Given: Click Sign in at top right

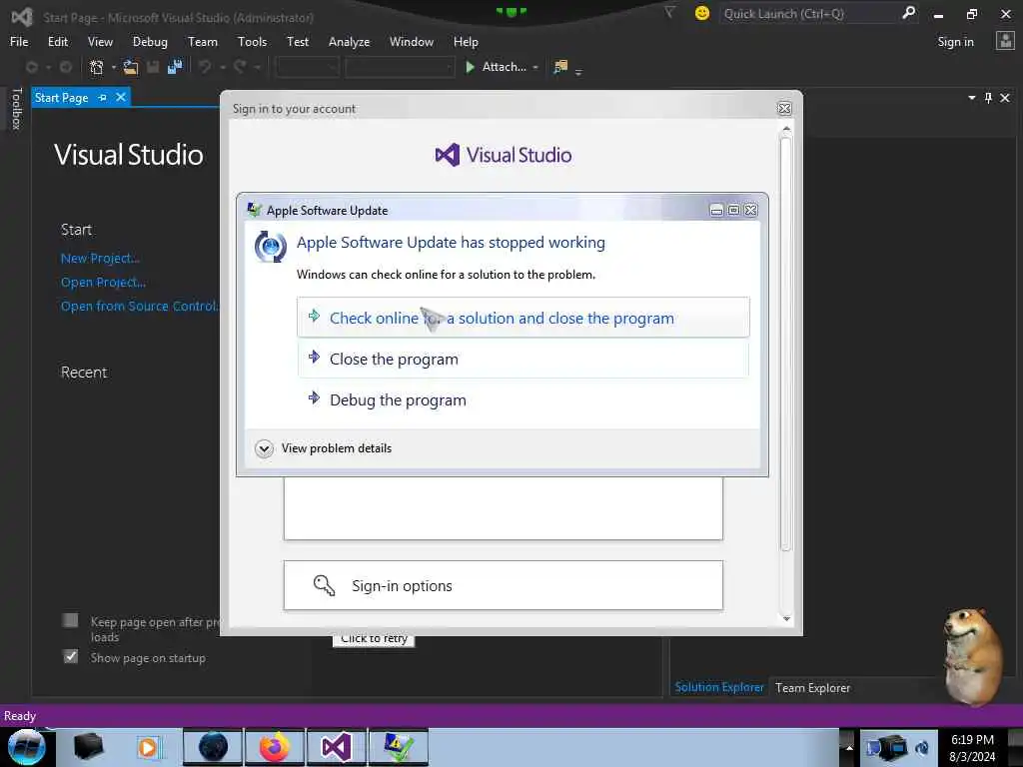Looking at the screenshot, I should [x=955, y=42].
